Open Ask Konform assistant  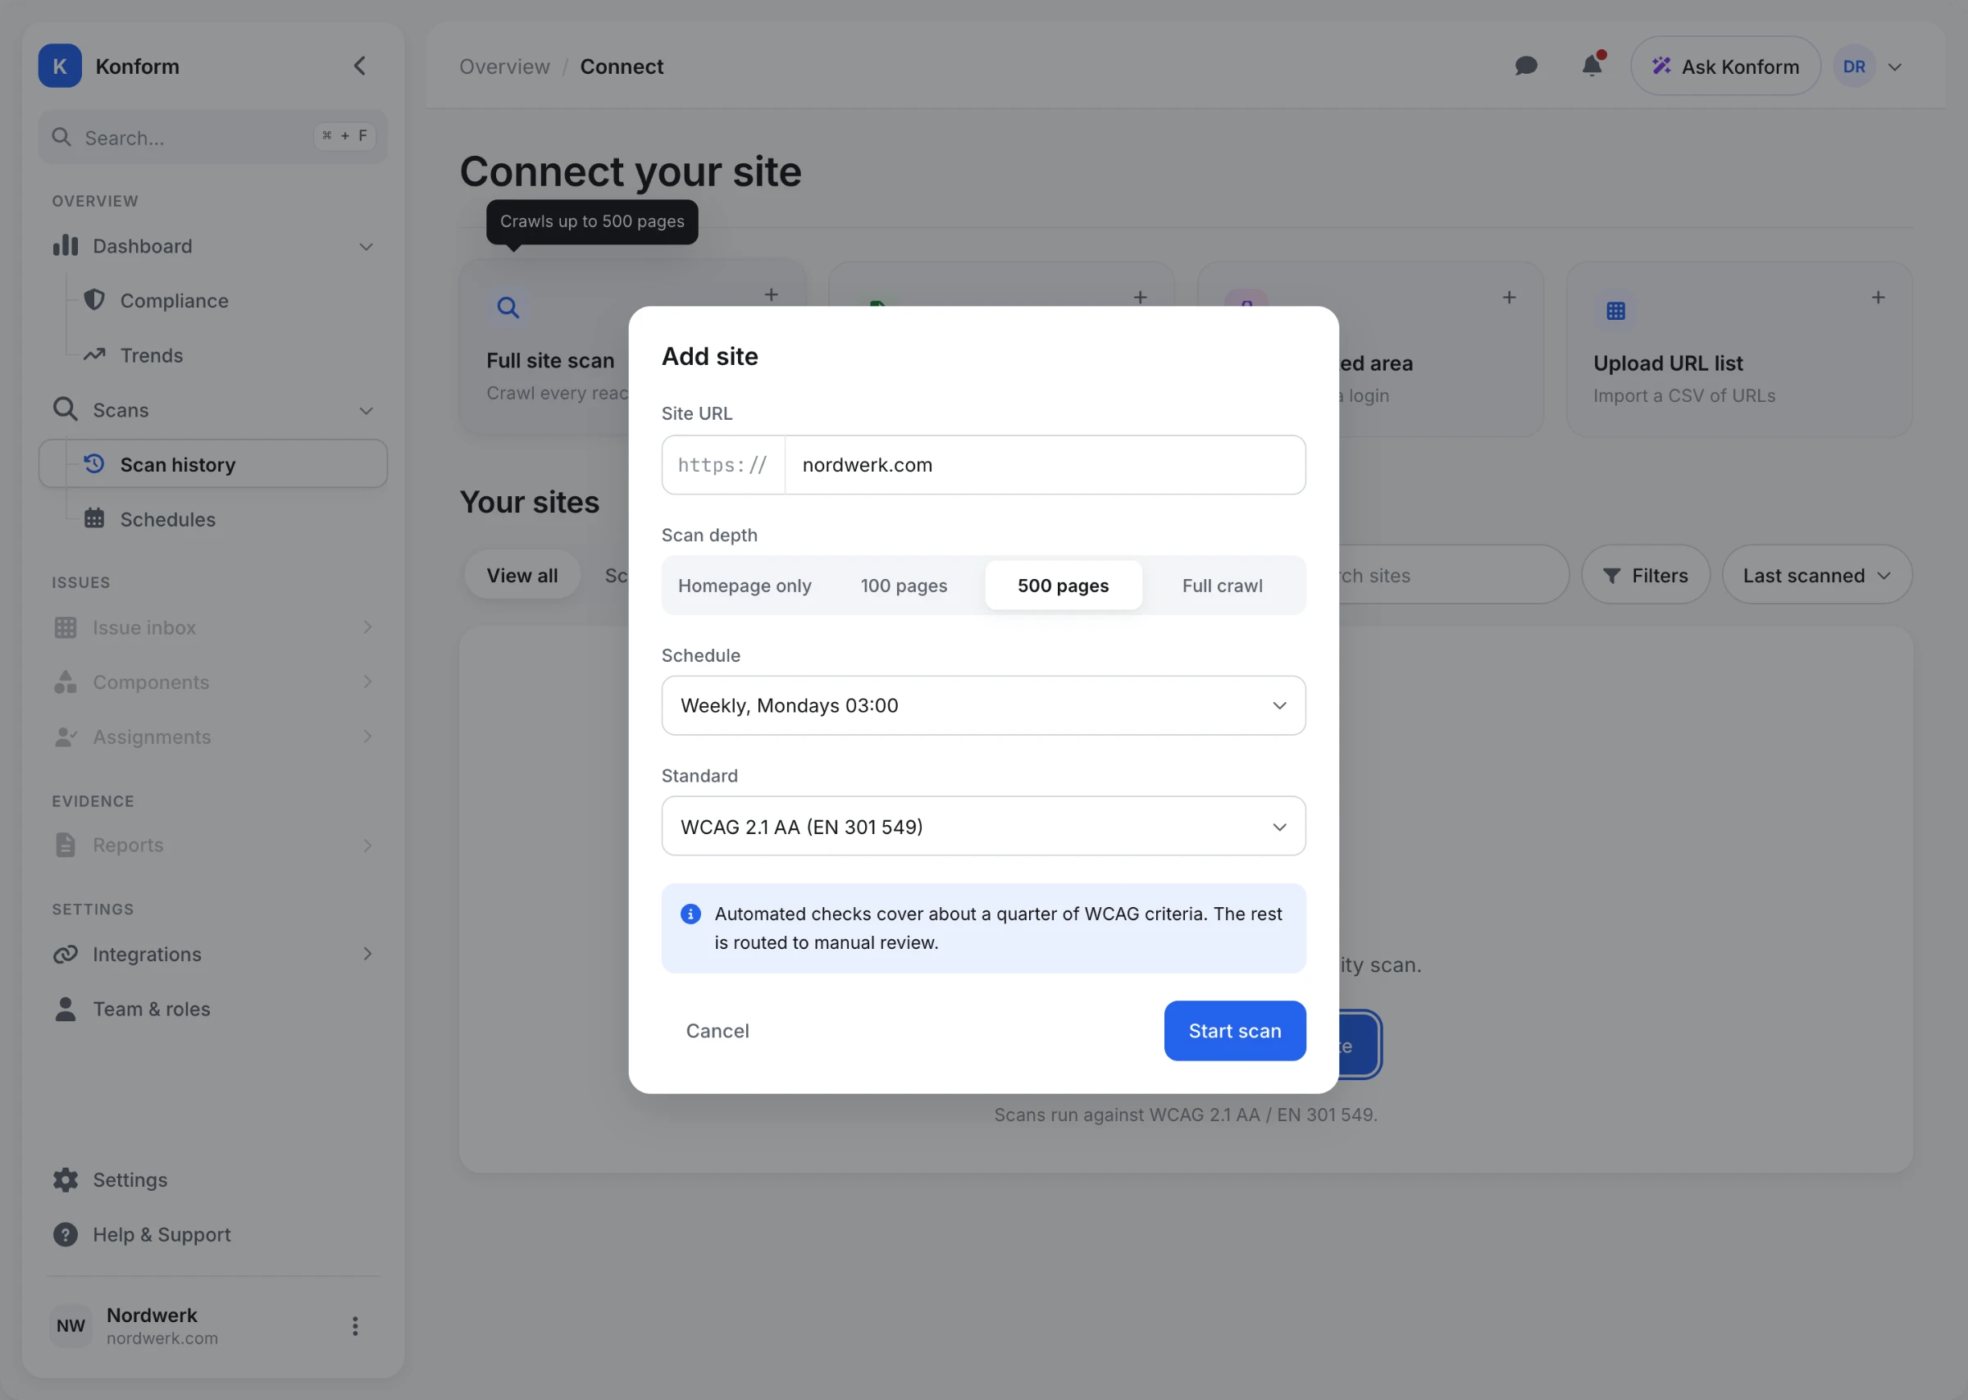1725,66
